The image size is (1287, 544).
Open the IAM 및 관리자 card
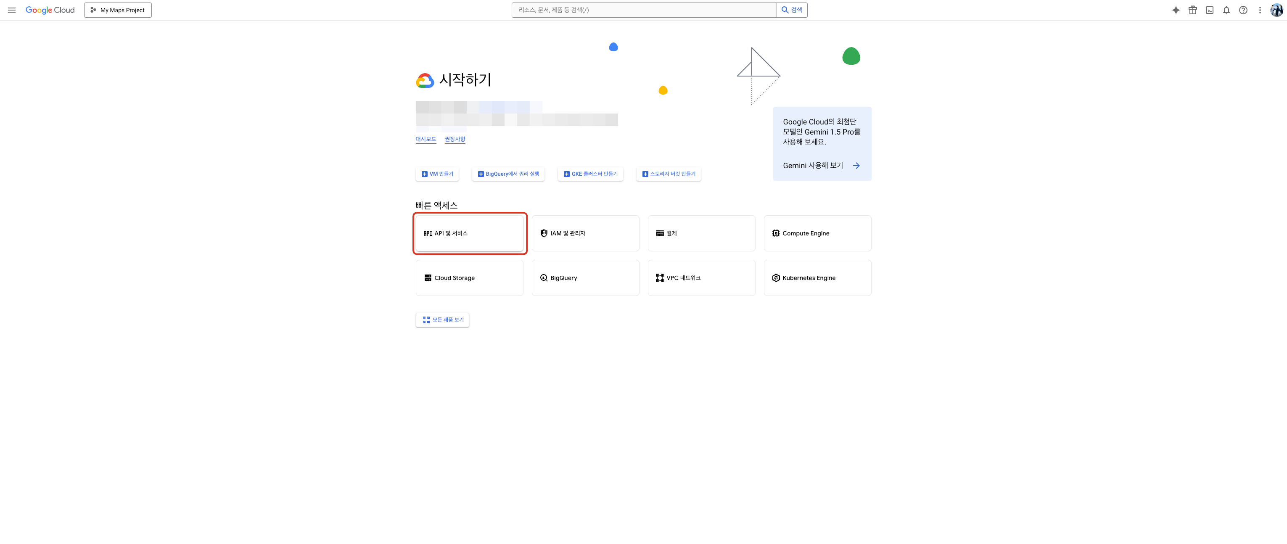(x=585, y=233)
